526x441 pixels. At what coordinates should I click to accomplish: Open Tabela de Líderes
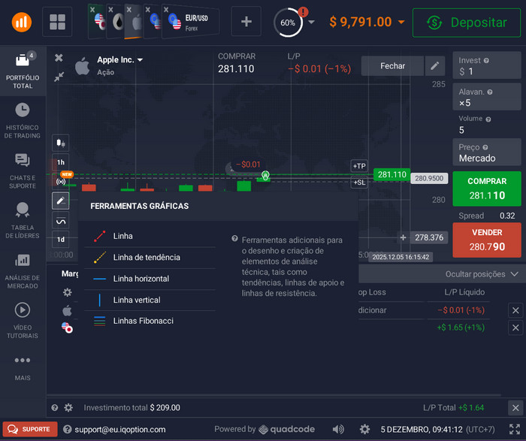[23, 220]
